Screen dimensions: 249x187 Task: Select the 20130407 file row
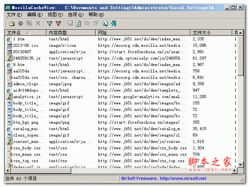click(x=122, y=52)
